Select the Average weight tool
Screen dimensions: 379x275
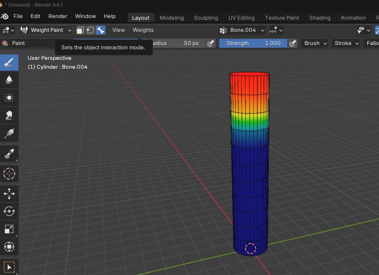pos(9,98)
